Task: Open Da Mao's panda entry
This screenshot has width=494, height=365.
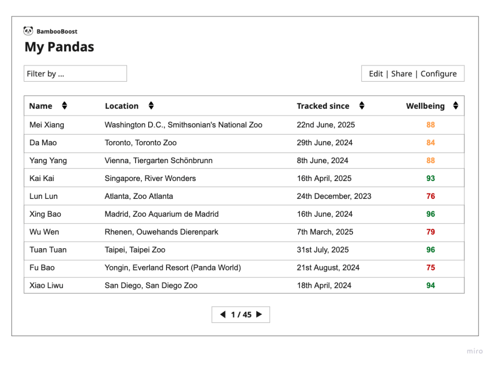Action: click(43, 142)
